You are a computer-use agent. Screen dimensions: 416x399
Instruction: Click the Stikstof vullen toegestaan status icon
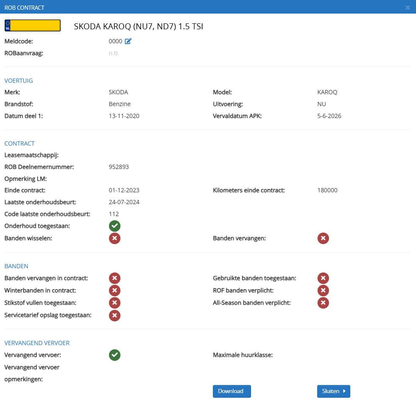(x=114, y=303)
